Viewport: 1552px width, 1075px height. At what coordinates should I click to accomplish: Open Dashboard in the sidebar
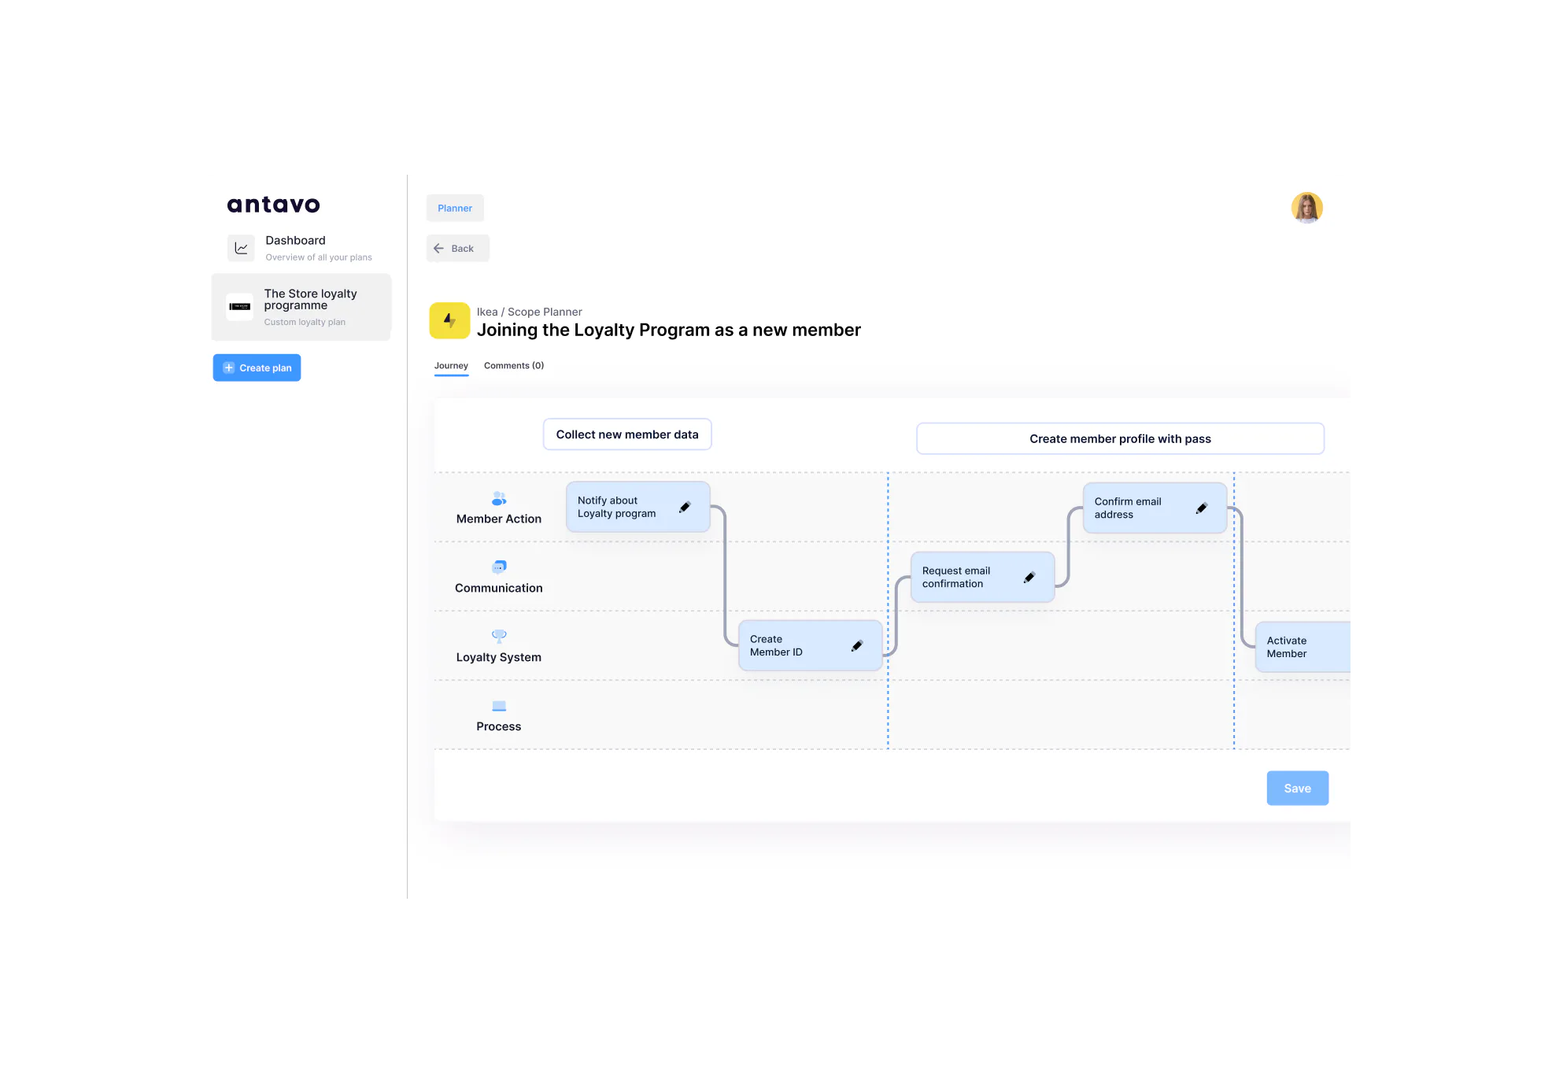[x=301, y=248]
